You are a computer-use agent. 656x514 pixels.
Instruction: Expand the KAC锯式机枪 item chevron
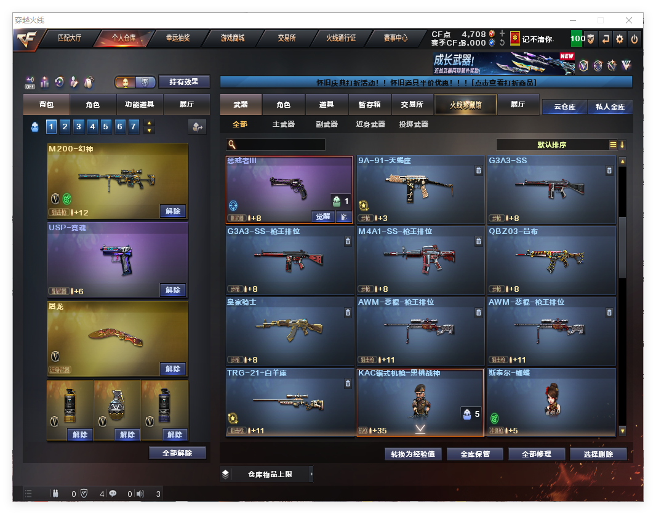[x=420, y=428]
